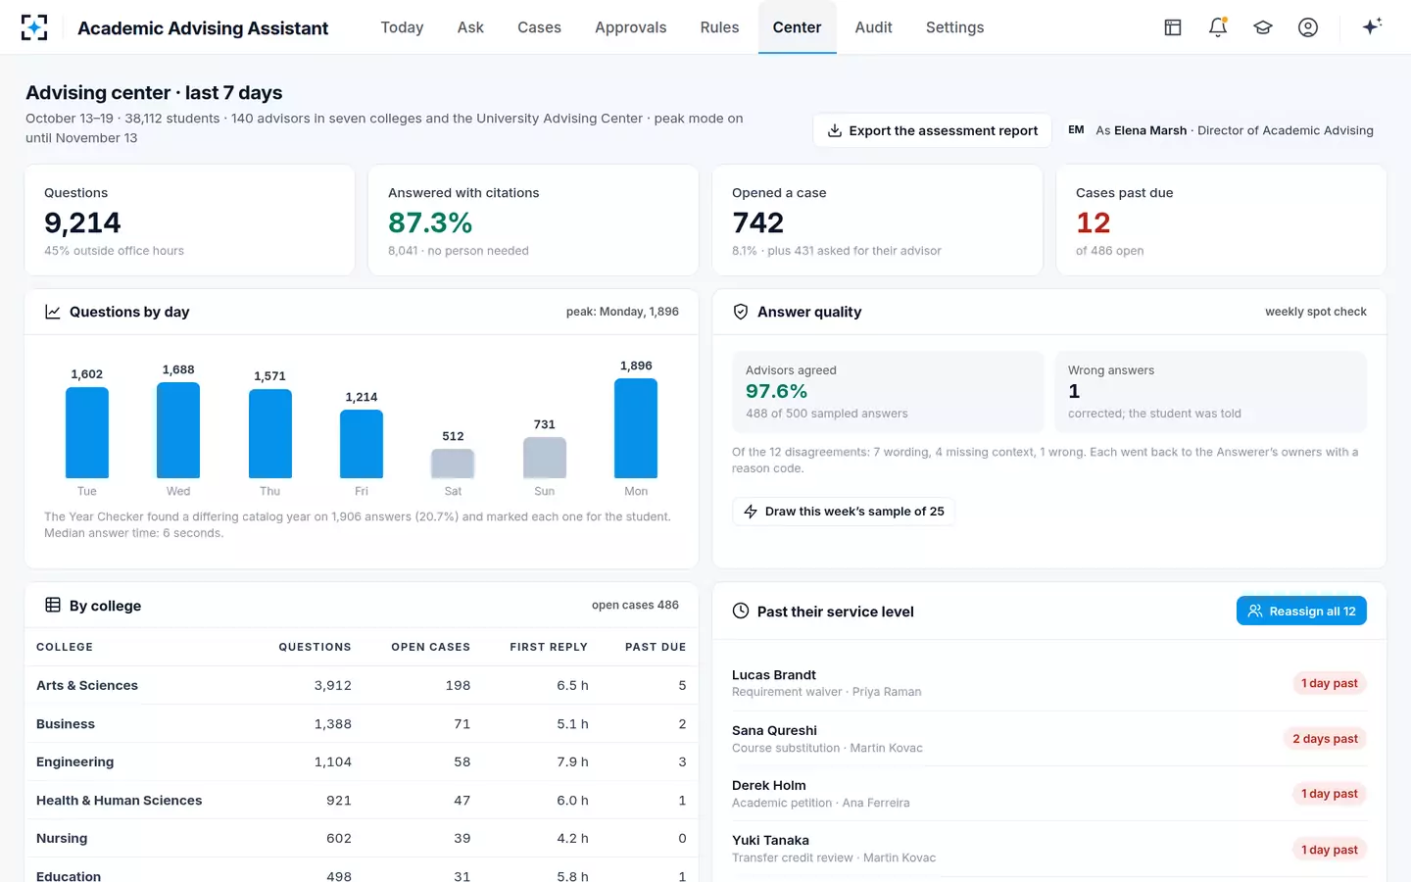Launch the sparkle assistant icon
Image resolution: width=1411 pixels, height=882 pixels.
[1372, 26]
